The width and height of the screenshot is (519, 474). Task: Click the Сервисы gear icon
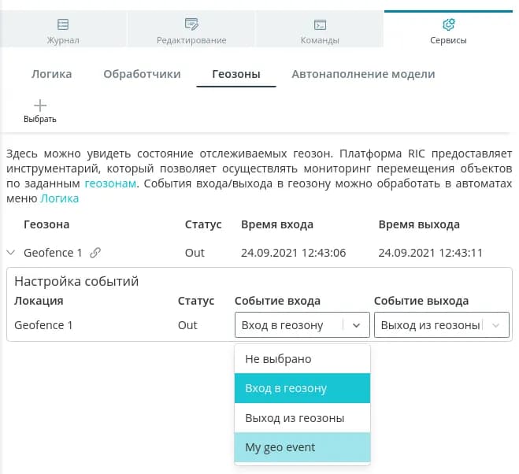[449, 24]
